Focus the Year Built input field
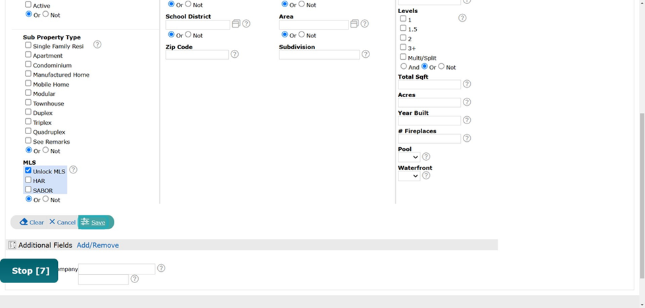 (429, 120)
